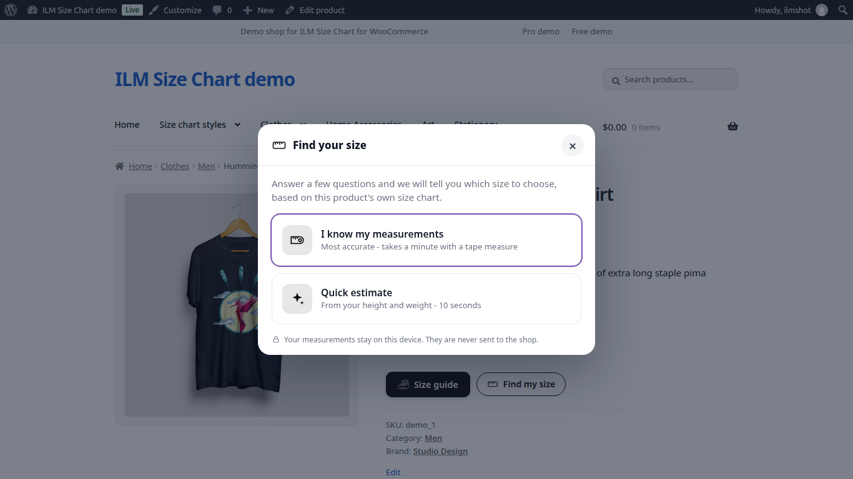
Task: Open the shopping basket icon
Action: [732, 127]
